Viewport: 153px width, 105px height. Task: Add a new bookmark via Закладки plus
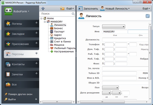tap(36, 33)
